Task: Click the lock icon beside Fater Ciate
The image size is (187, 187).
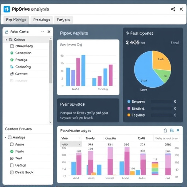Action: [x=7, y=32]
